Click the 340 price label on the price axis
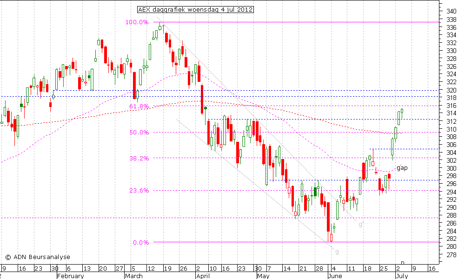 [x=451, y=12]
